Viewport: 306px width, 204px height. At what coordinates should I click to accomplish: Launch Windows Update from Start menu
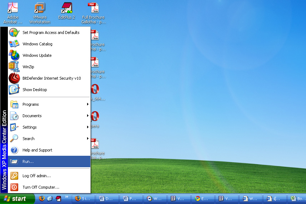pos(49,55)
